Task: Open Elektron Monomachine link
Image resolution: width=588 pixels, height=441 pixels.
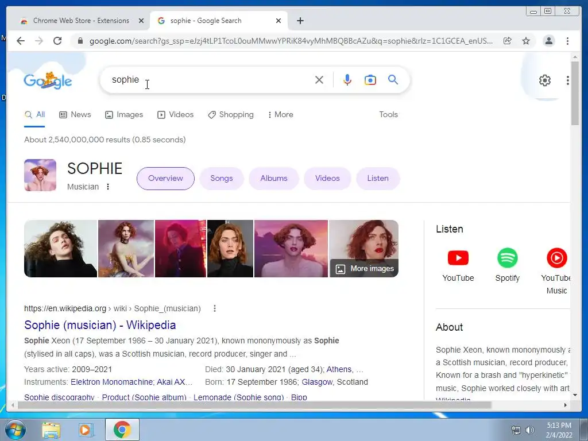Action: [112, 382]
